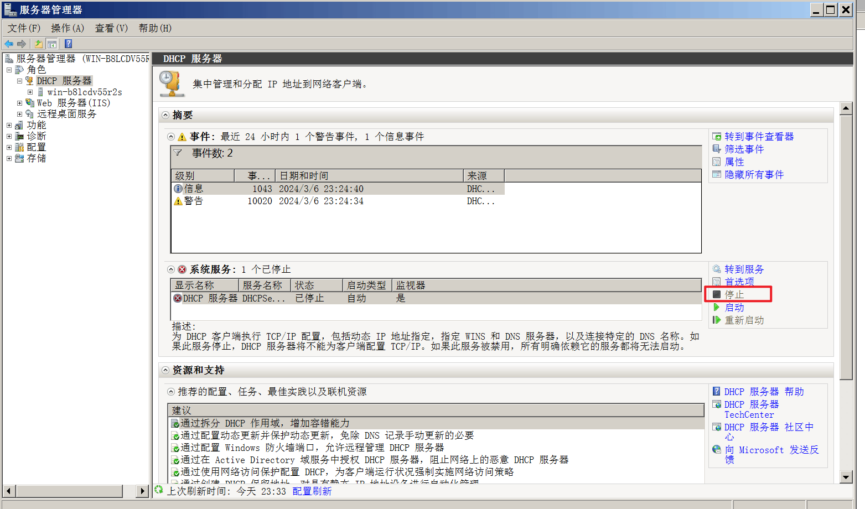
Task: Click the blue Help toolbar icon
Action: coord(68,44)
